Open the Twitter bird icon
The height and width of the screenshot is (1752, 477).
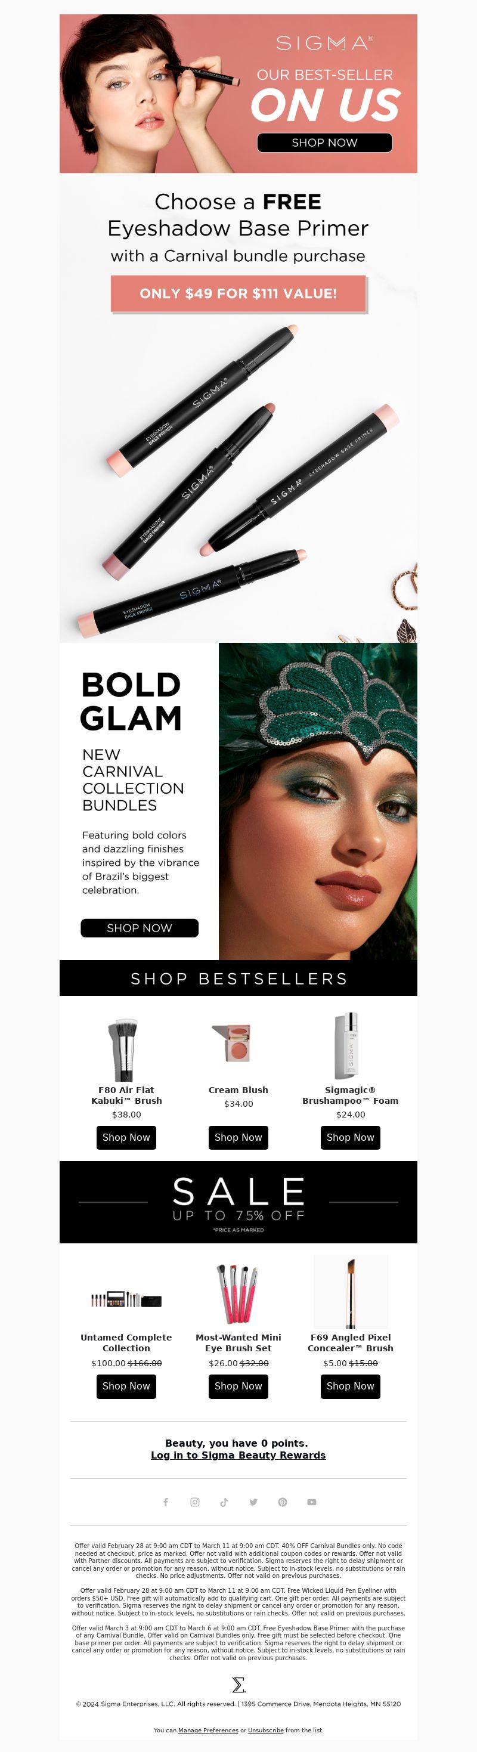[253, 1502]
